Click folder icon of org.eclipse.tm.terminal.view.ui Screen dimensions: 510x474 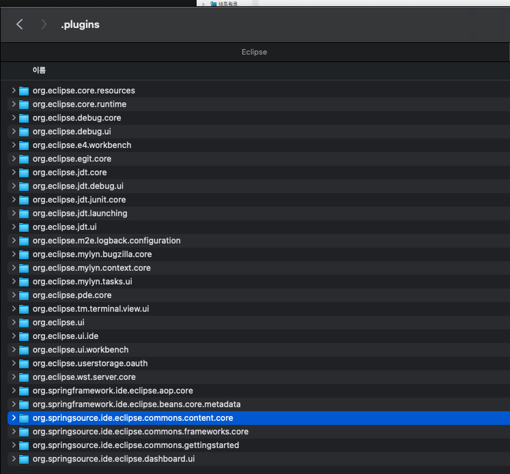coord(24,309)
